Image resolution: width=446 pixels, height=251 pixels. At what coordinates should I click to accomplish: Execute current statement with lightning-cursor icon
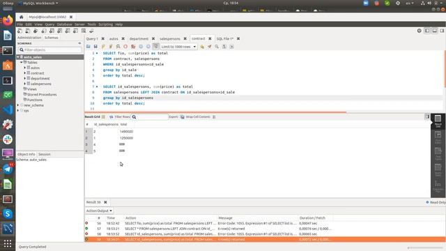[x=111, y=47]
